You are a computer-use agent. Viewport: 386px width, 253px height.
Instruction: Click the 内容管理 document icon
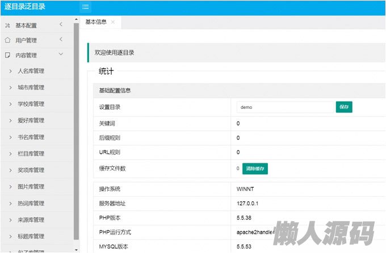pyautogui.click(x=7, y=55)
